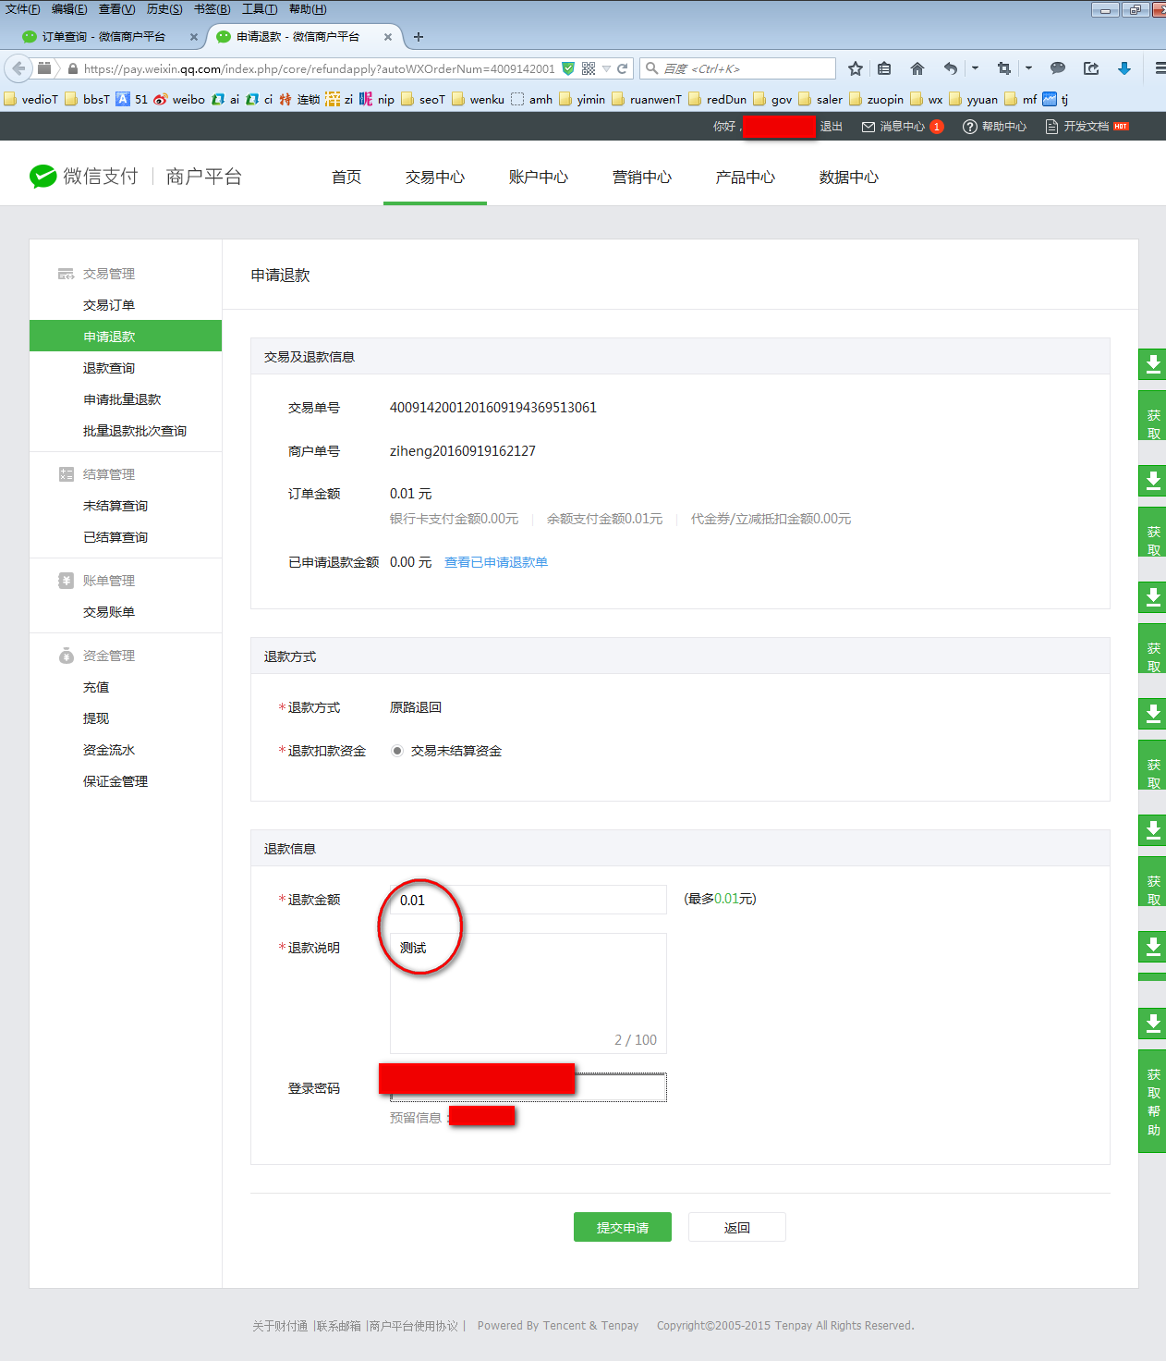Open the 商户平台使用协议 footer link
Image resolution: width=1166 pixels, height=1361 pixels.
click(414, 1326)
